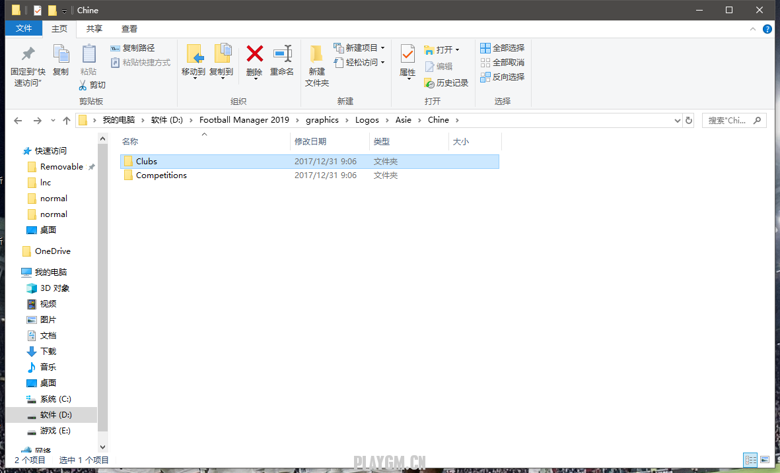Viewport: 780px width, 473px height.
Task: Select the Competitions folder
Action: [309, 175]
